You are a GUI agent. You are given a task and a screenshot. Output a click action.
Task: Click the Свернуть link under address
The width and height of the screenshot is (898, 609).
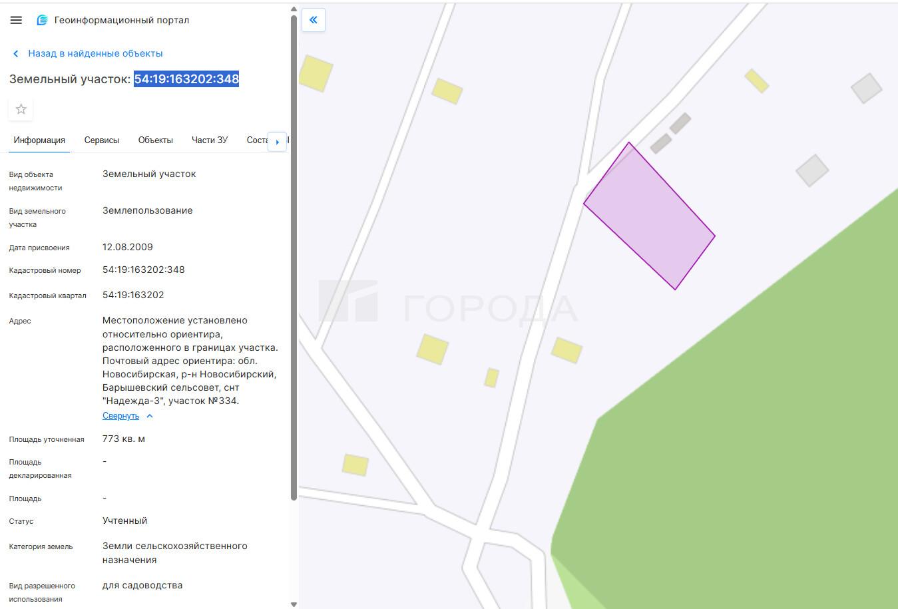coord(120,416)
